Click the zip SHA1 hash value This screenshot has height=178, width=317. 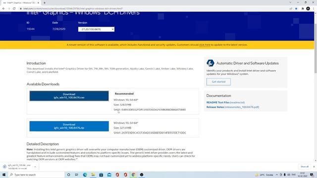click(x=154, y=133)
